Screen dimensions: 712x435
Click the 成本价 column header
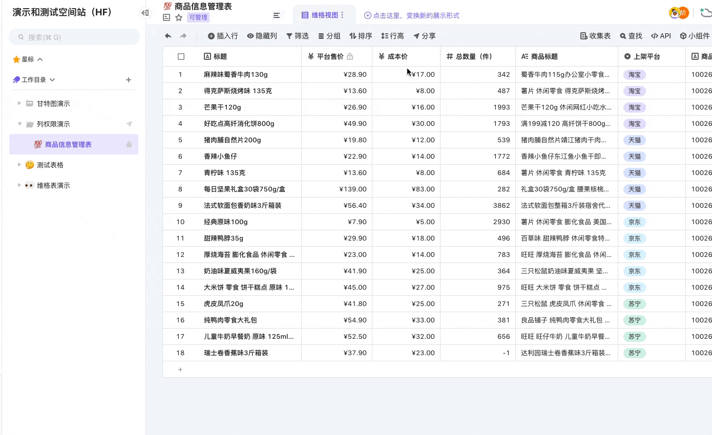pyautogui.click(x=406, y=56)
